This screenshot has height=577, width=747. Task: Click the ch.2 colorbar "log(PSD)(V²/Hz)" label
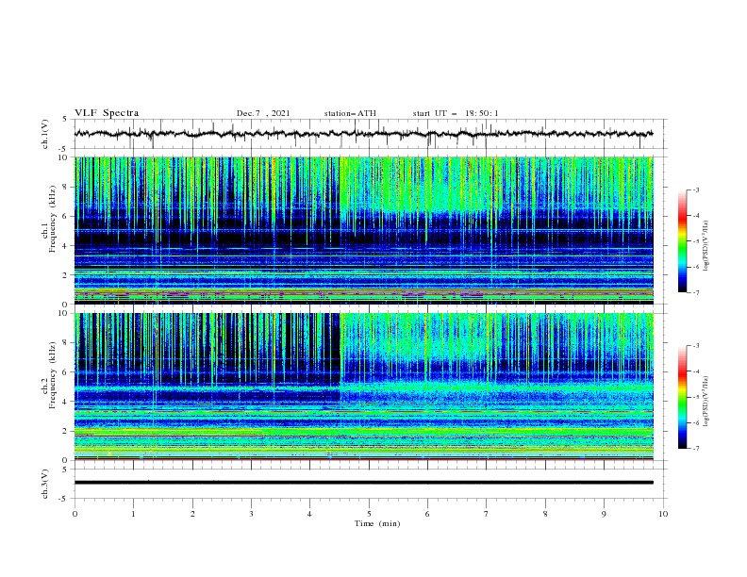coord(706,402)
